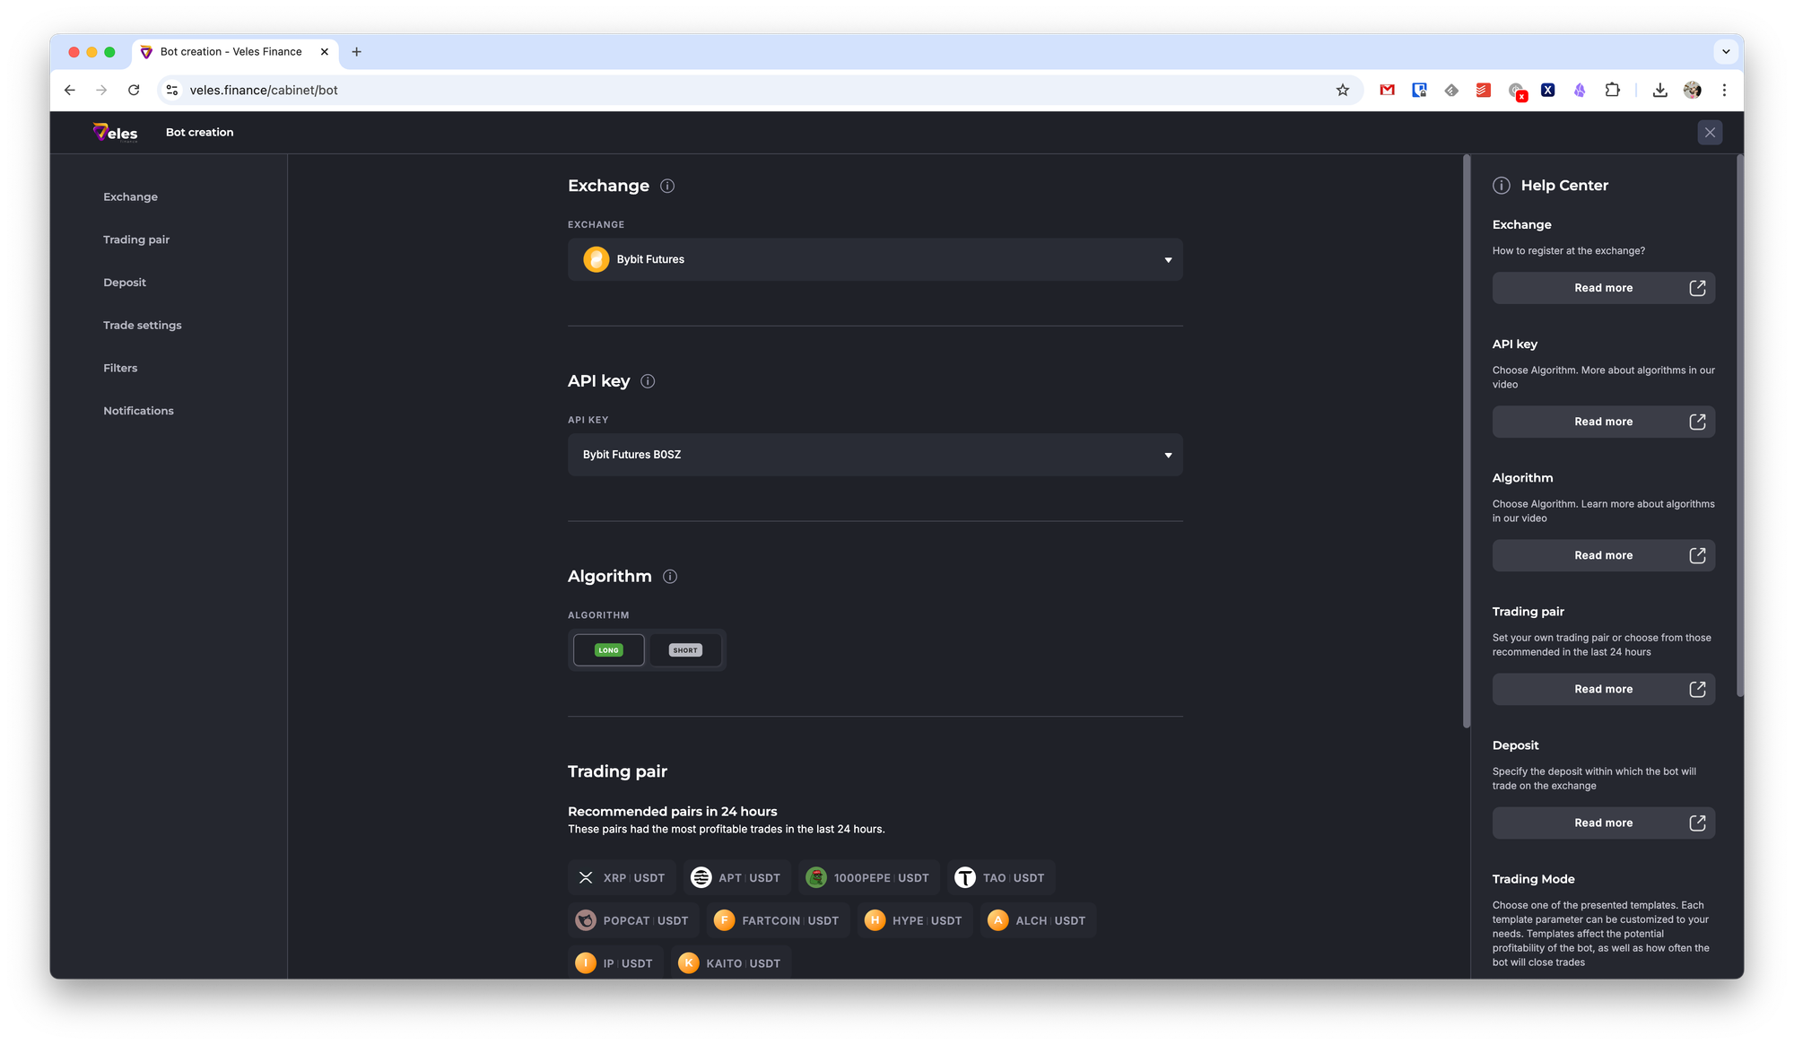The height and width of the screenshot is (1045, 1794).
Task: Select the SHORT algorithm option
Action: pyautogui.click(x=685, y=650)
